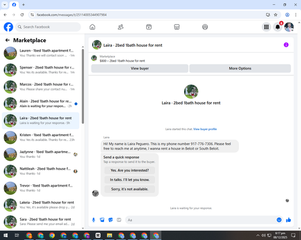Screen dimensions: 301x240
Task: Open Lauren 1bed 1bath apartment conversation
Action: pyautogui.click(x=40, y=53)
